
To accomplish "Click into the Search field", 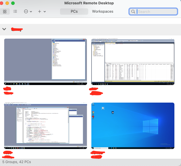I will (157, 12).
